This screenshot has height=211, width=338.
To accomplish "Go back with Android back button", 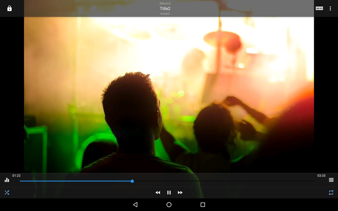I will [135, 205].
